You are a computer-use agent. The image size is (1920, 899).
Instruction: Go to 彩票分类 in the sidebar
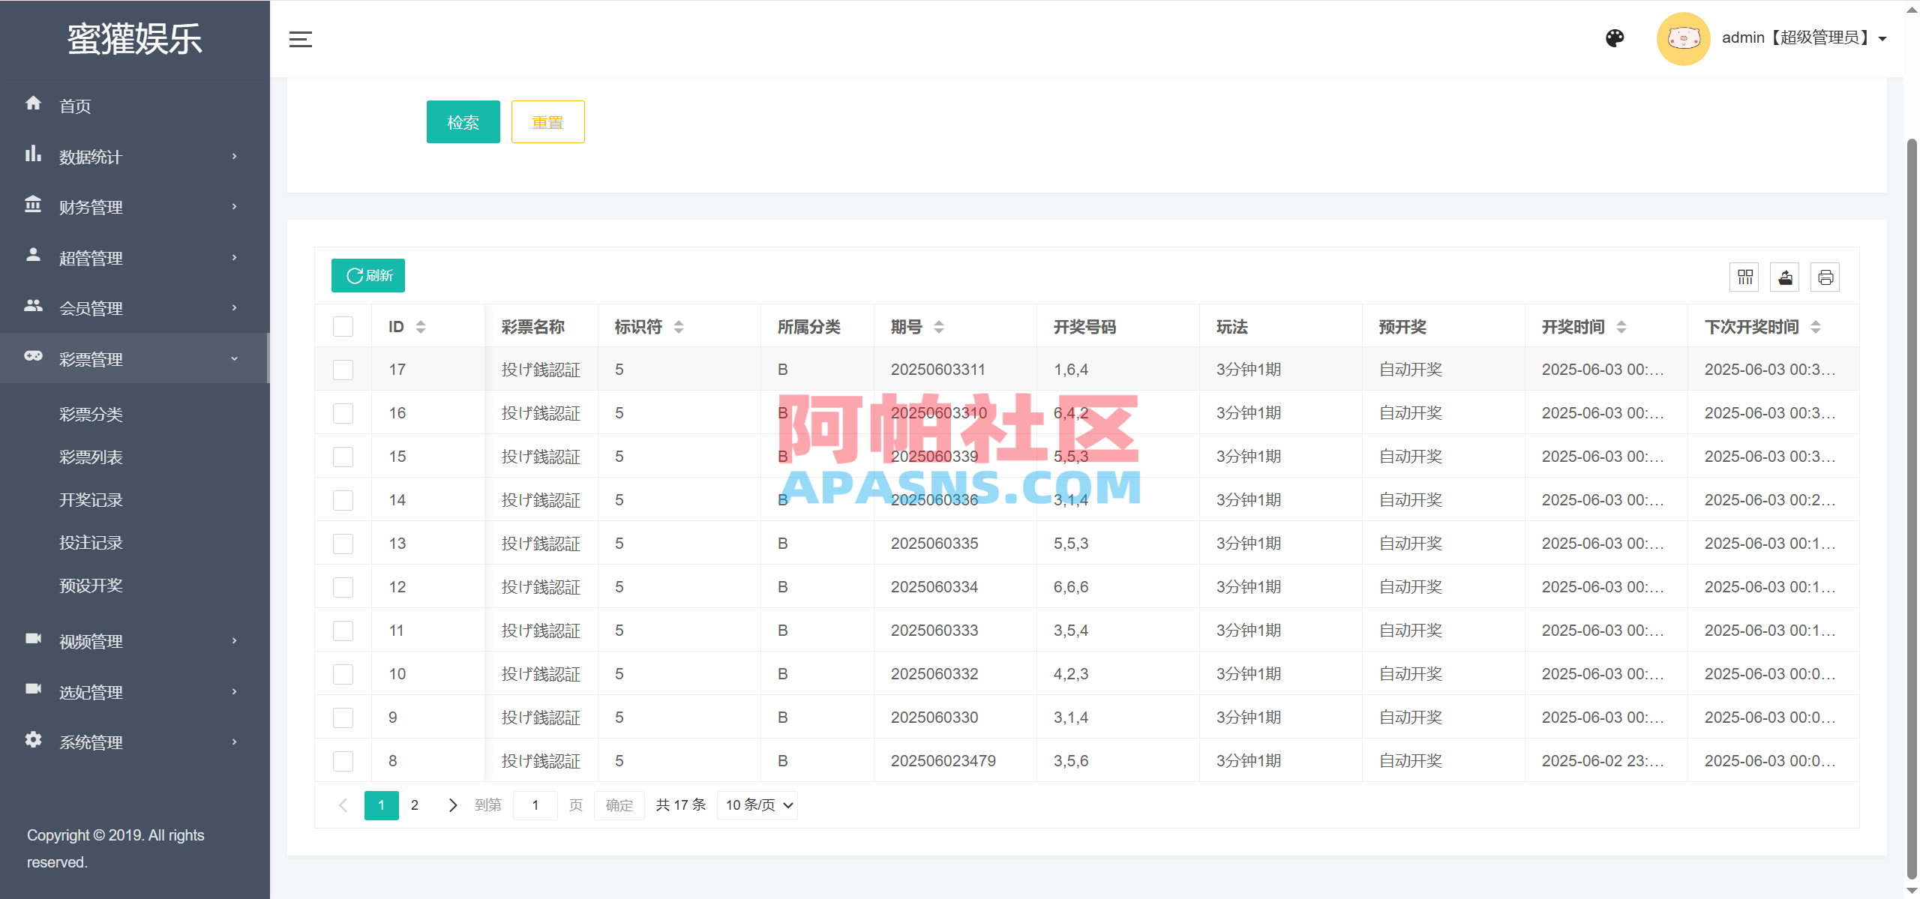pyautogui.click(x=91, y=414)
